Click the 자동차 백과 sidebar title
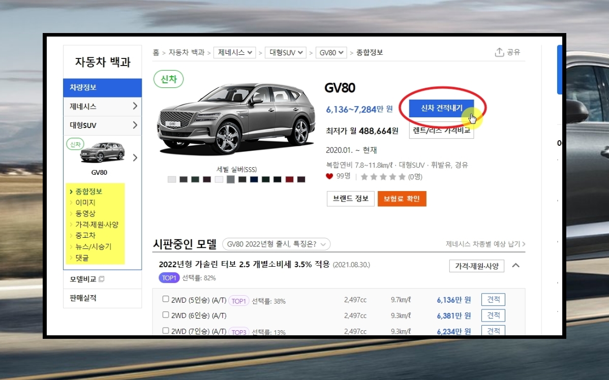This screenshot has height=380, width=609. click(103, 62)
